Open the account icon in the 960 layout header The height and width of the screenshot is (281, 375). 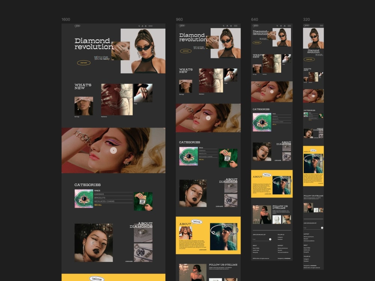coord(227,26)
